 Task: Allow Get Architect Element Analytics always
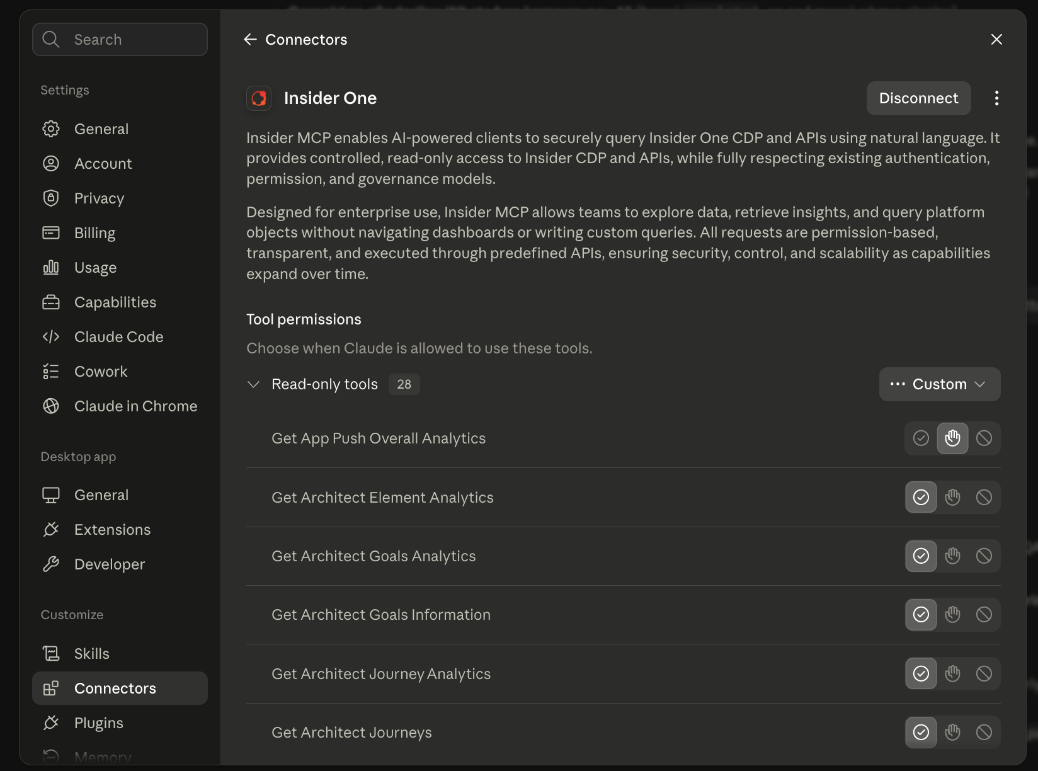pyautogui.click(x=921, y=497)
